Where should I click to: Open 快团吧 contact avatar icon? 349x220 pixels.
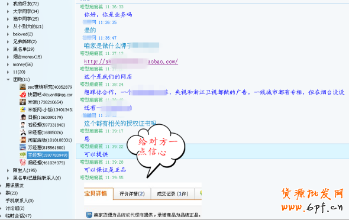pyautogui.click(x=22, y=95)
